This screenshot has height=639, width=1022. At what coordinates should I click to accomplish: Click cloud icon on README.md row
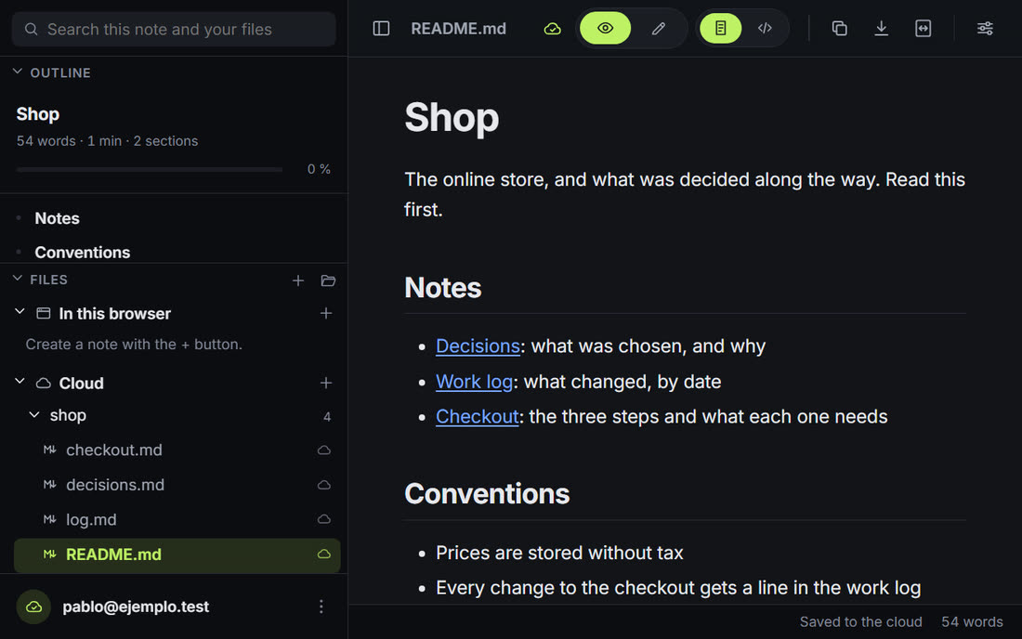coord(324,554)
